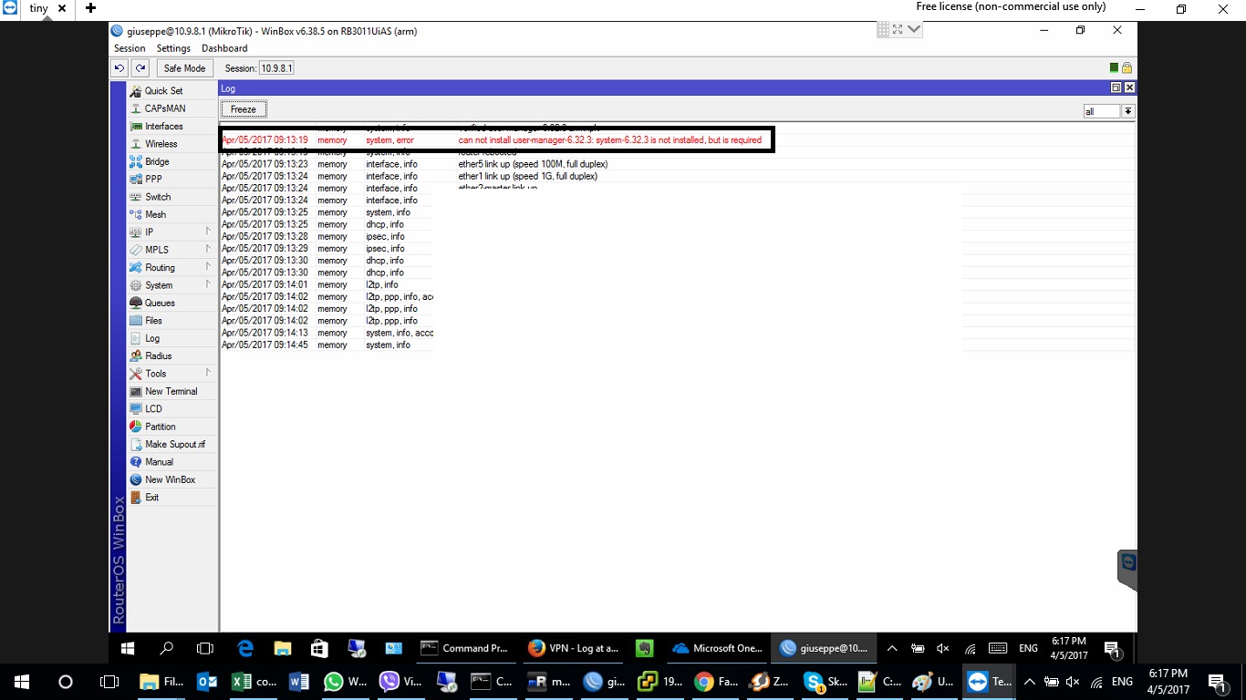Open the Wireless section

161,144
